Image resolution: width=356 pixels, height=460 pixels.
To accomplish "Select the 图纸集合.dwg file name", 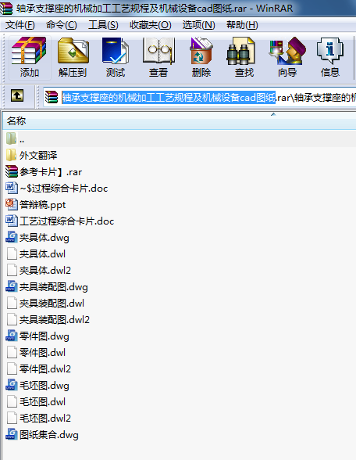I will click(49, 434).
